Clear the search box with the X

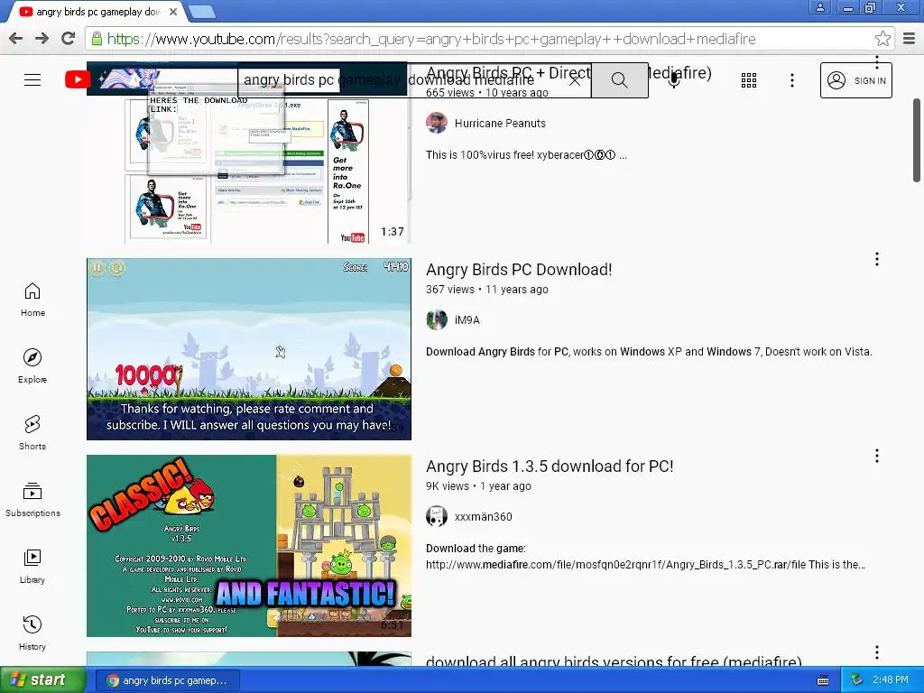coord(575,80)
